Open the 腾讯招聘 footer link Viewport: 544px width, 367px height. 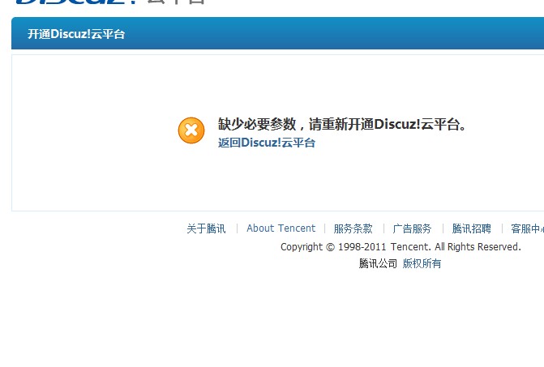click(471, 228)
